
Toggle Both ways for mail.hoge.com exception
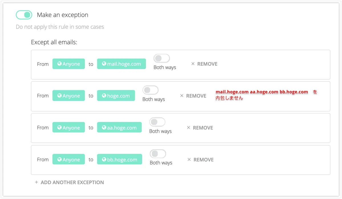point(162,58)
